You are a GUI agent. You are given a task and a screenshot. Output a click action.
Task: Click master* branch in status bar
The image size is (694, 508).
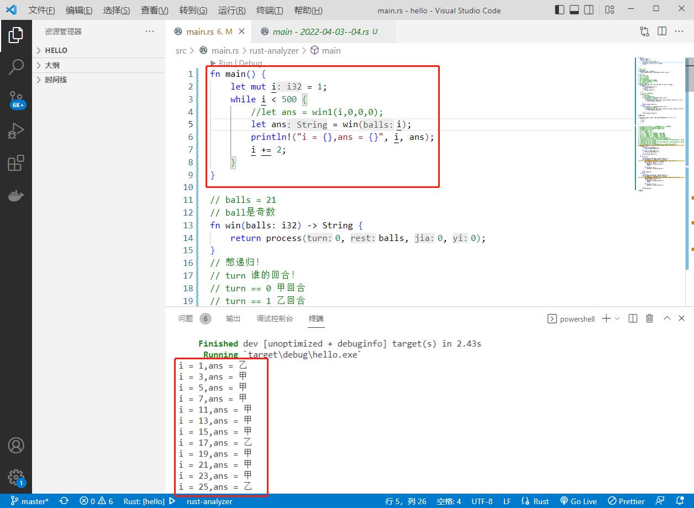pyautogui.click(x=29, y=501)
